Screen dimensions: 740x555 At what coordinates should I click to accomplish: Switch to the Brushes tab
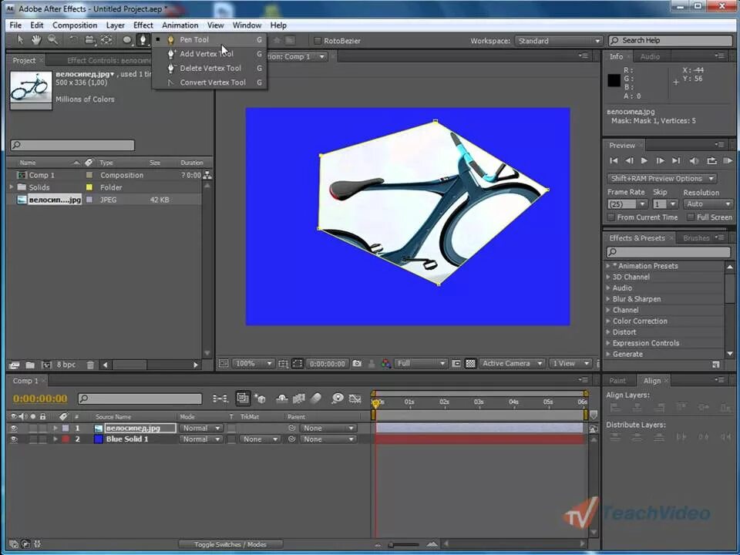(x=696, y=238)
